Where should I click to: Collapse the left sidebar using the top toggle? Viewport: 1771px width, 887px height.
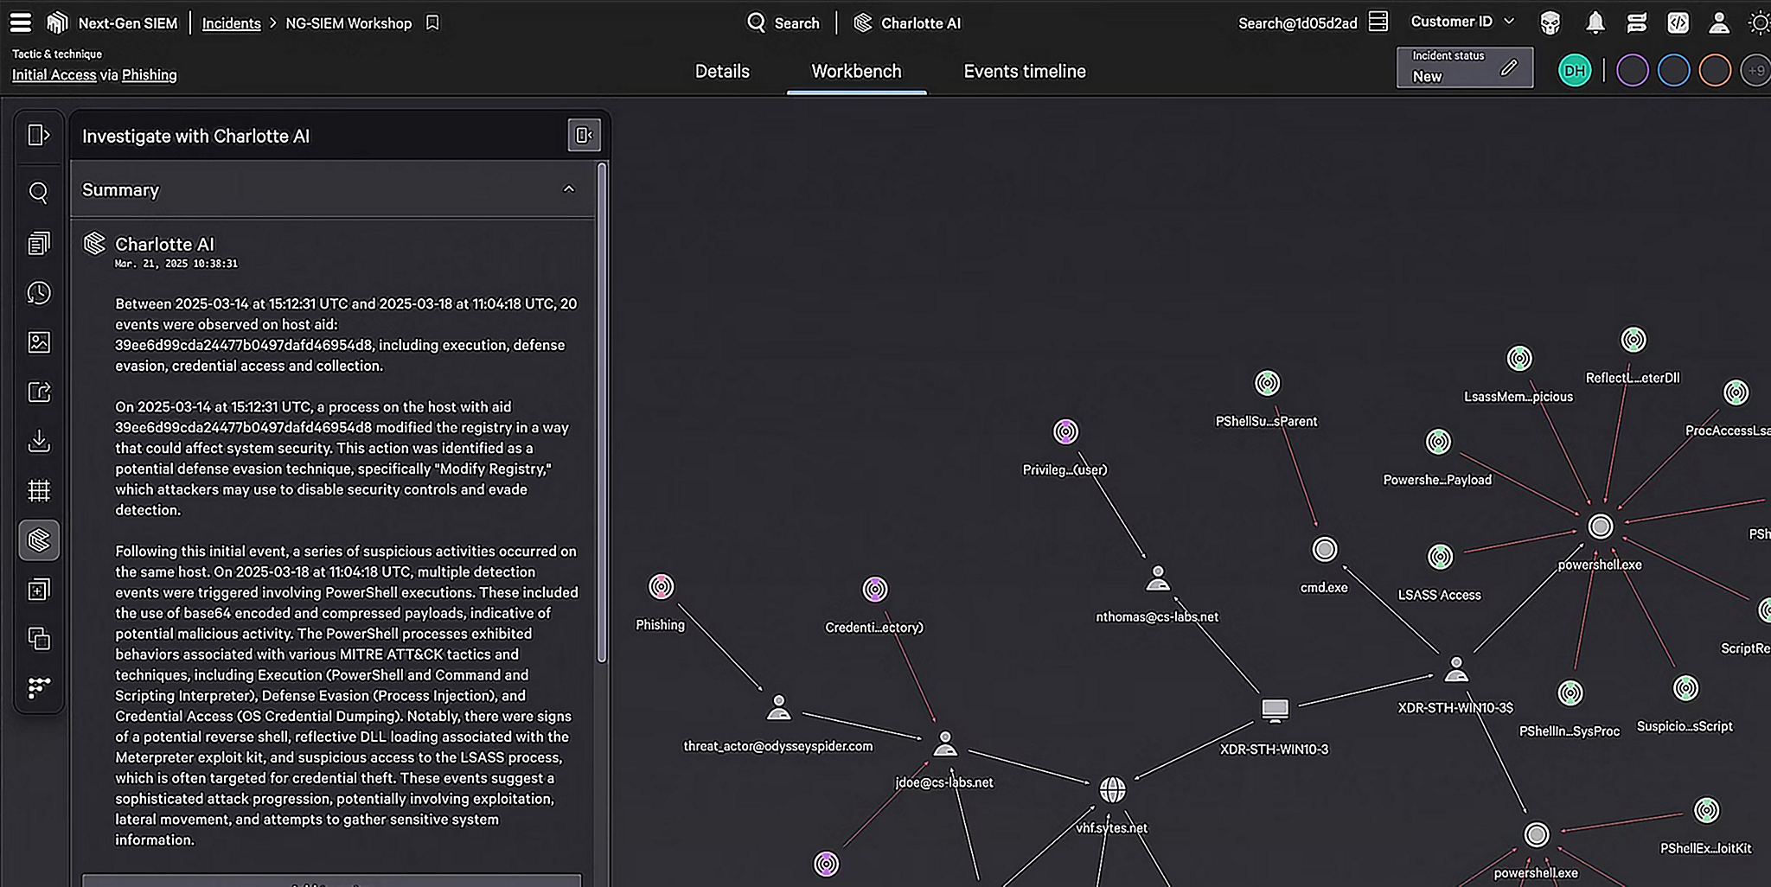[x=38, y=134]
